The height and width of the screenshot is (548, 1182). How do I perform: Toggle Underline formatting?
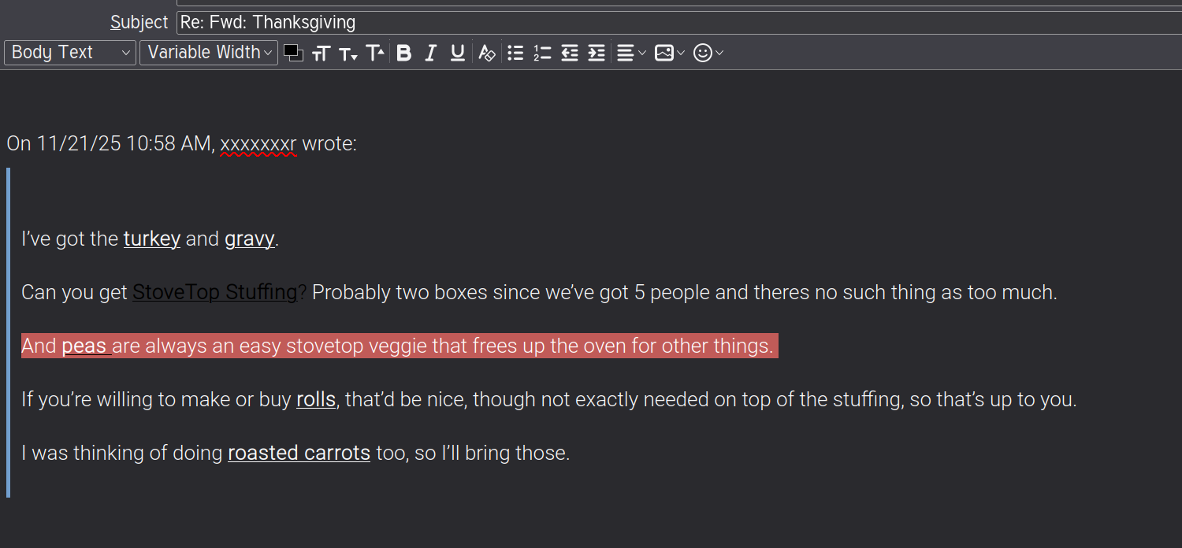[457, 53]
